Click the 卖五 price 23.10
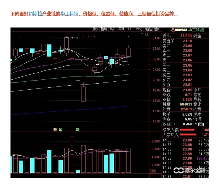Screen dimensions: 221x184 click(188, 41)
